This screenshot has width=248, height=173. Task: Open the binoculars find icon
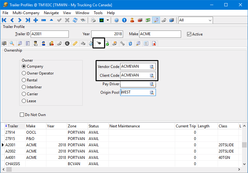tap(83, 20)
